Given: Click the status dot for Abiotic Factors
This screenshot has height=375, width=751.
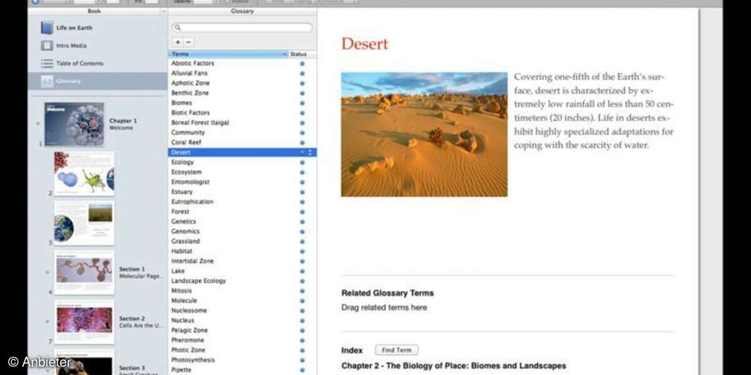Looking at the screenshot, I should (302, 64).
